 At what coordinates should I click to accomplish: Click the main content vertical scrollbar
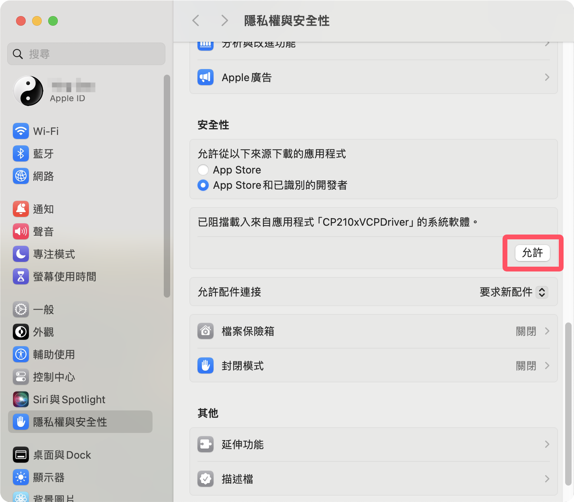[x=568, y=404]
